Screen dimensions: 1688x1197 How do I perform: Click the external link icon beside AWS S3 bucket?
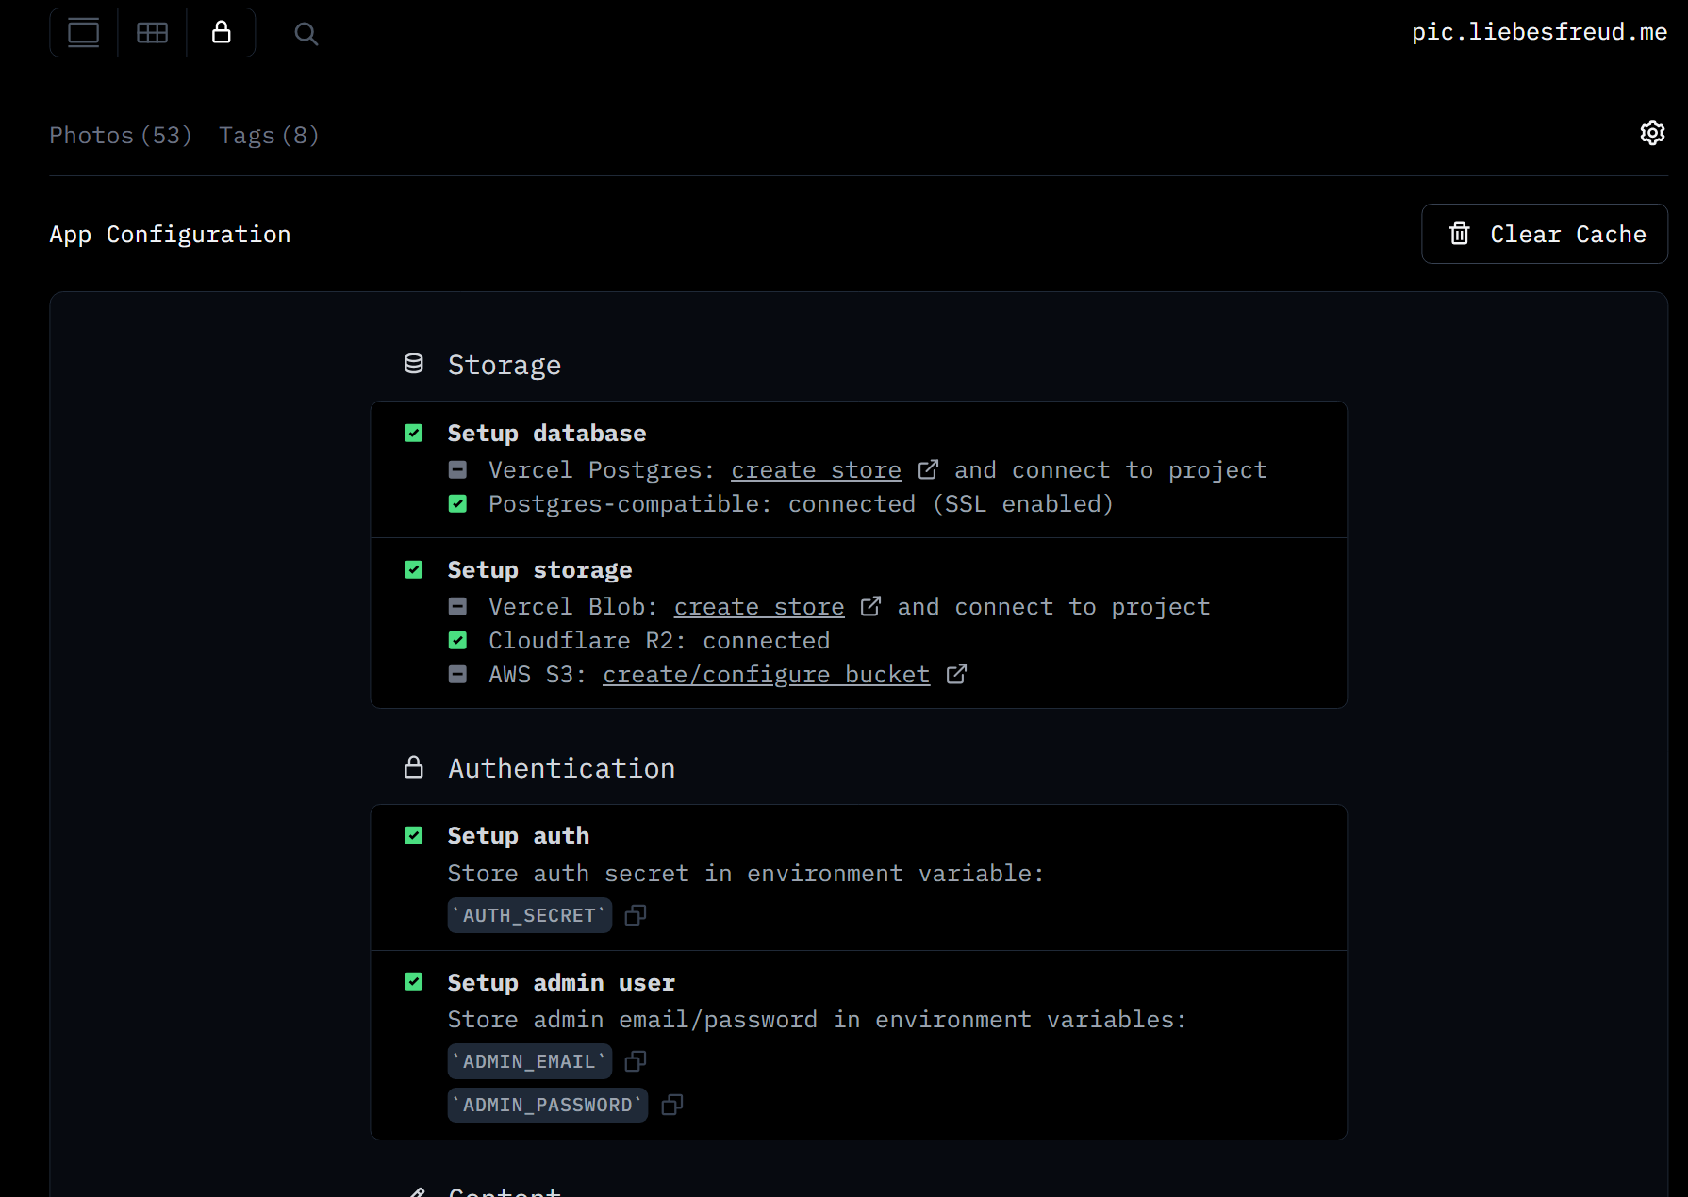pos(956,674)
